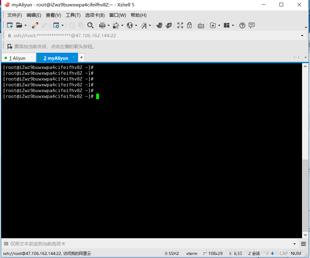Click the Find magnifier icon

pyautogui.click(x=90, y=25)
